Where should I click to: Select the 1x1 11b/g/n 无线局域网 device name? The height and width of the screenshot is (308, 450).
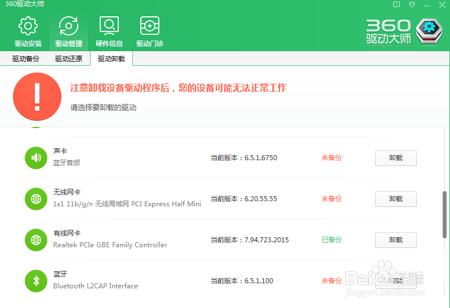pos(127,203)
